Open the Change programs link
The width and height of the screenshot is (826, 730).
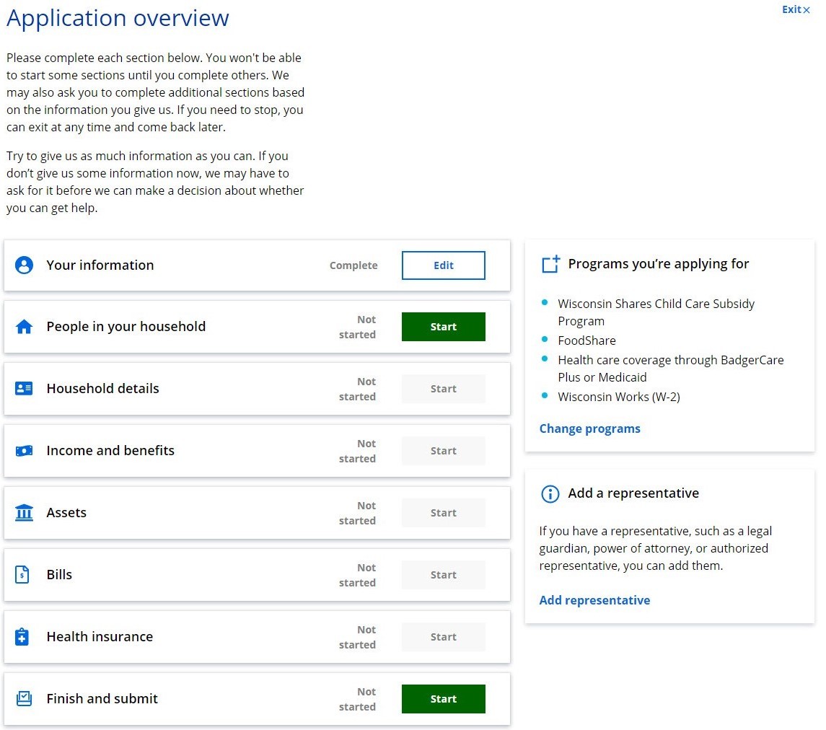tap(589, 428)
